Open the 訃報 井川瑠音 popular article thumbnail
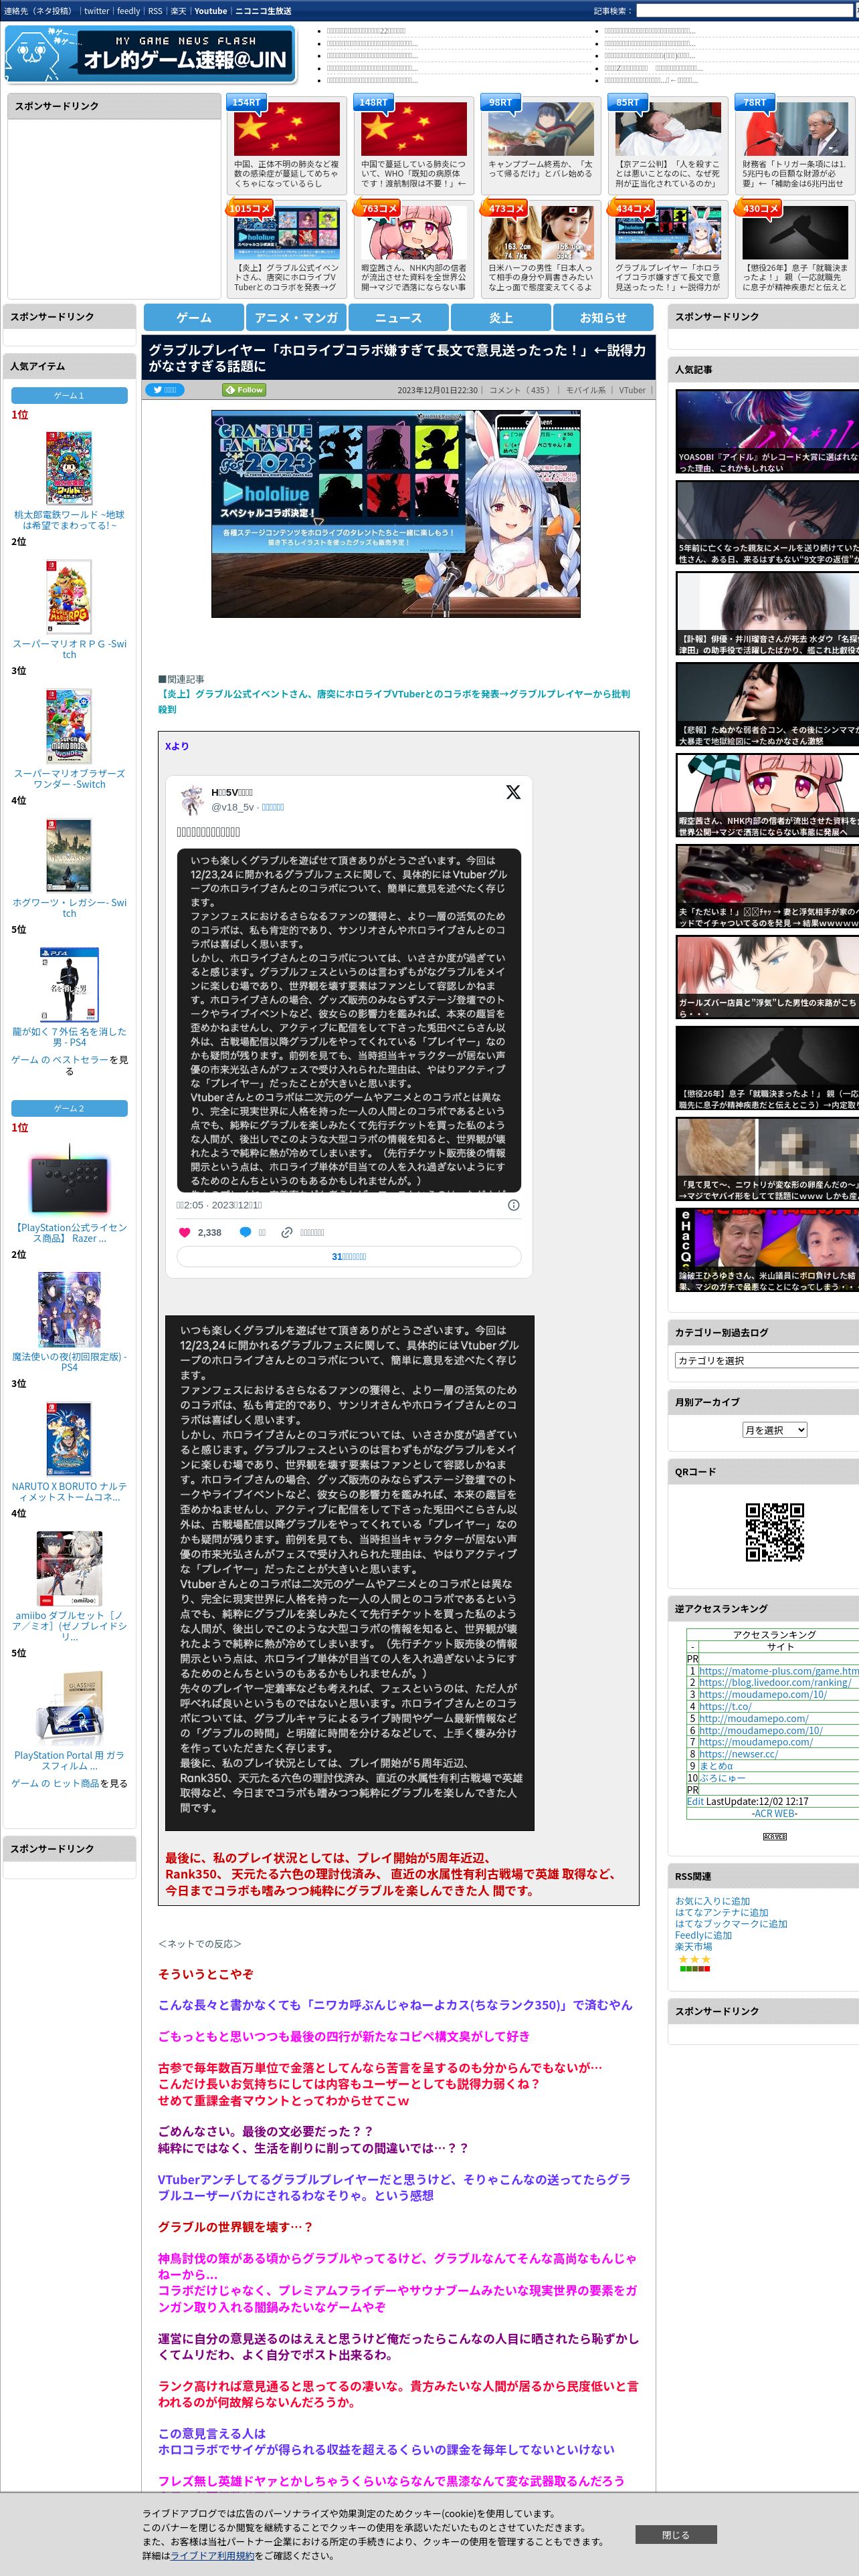 (x=767, y=614)
